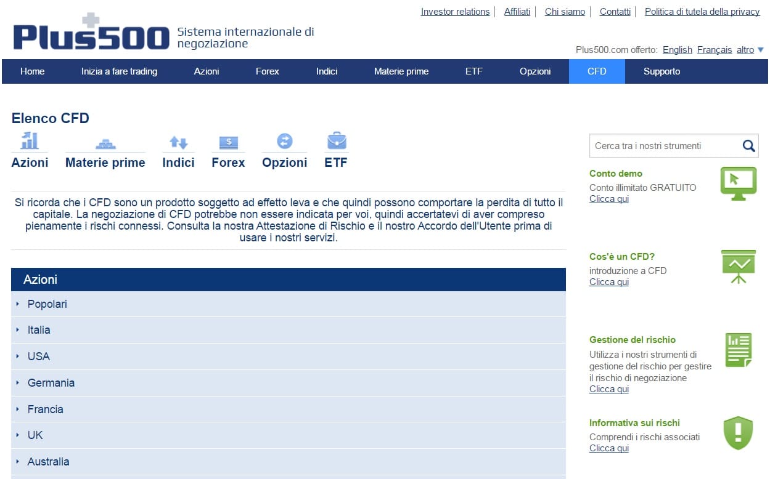
Task: Click the Cos'è un CFD presentation board icon
Action: 738,267
